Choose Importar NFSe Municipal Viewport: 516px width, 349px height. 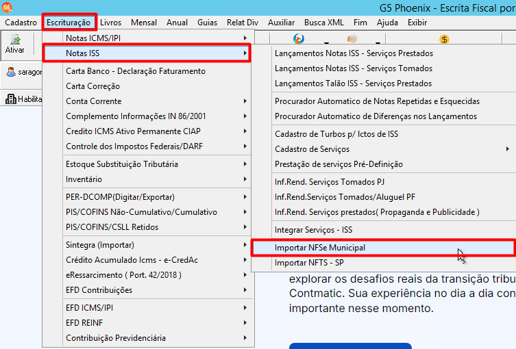[384, 248]
